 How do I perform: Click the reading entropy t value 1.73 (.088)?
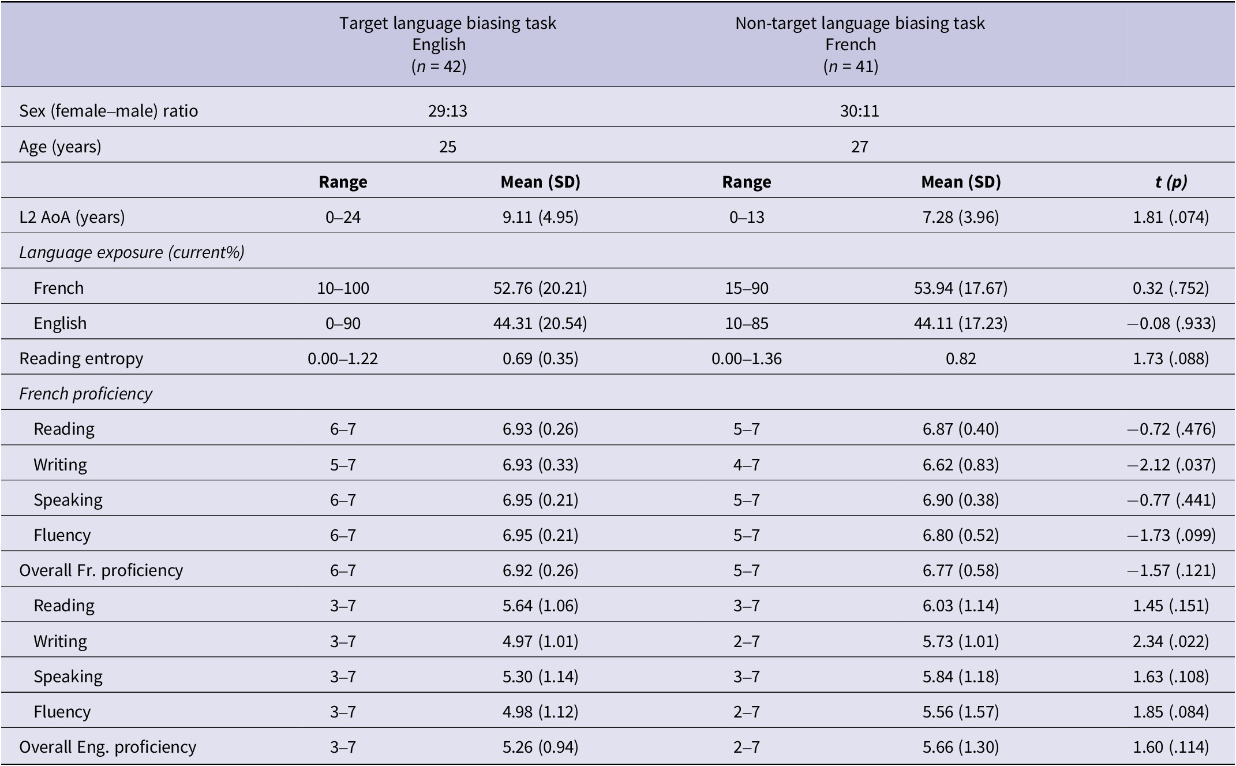[1171, 358]
